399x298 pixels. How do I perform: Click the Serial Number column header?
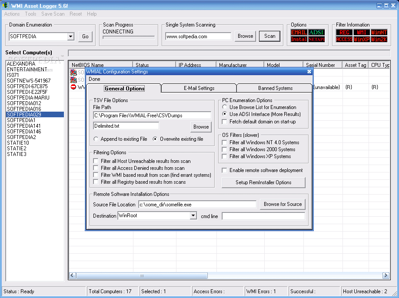pyautogui.click(x=323, y=65)
